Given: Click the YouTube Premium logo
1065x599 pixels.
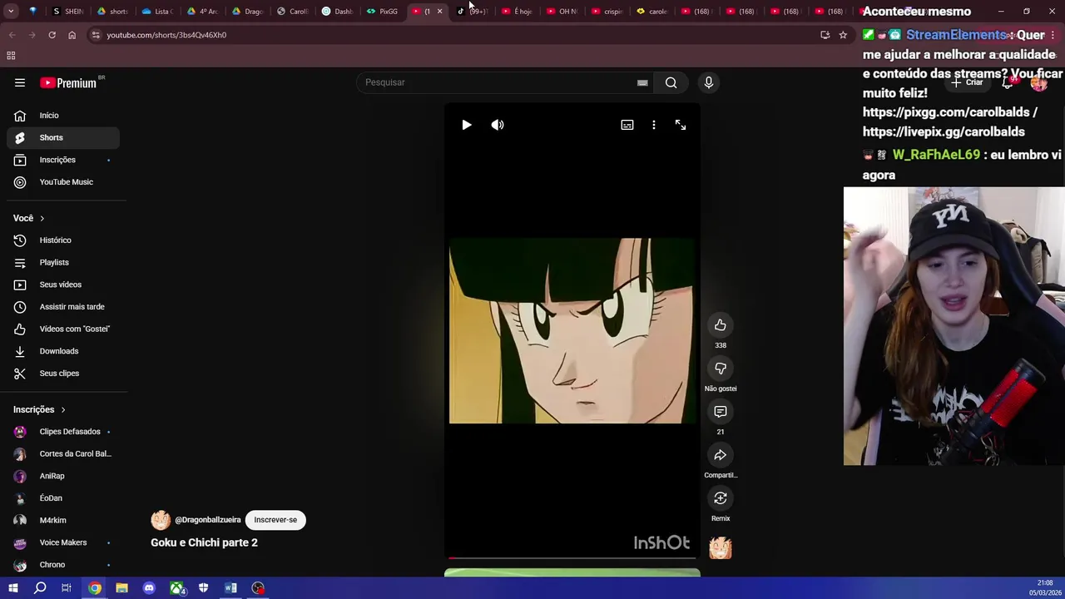Looking at the screenshot, I should (69, 82).
